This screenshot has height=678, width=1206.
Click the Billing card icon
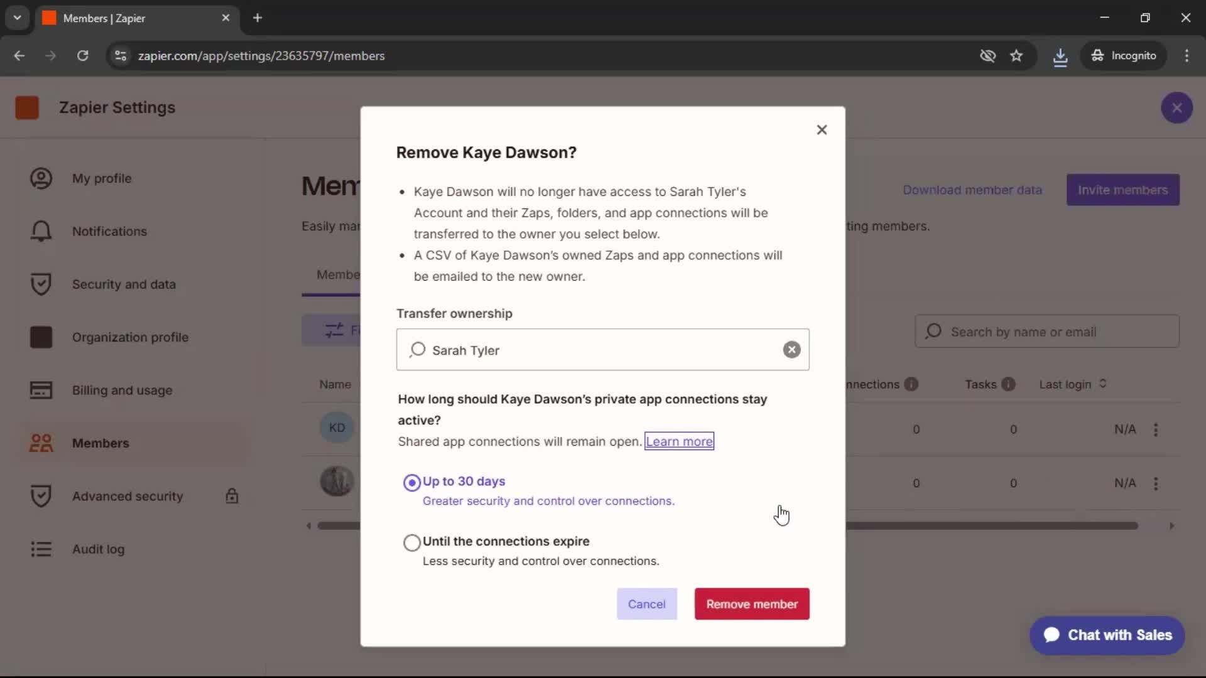tap(41, 390)
